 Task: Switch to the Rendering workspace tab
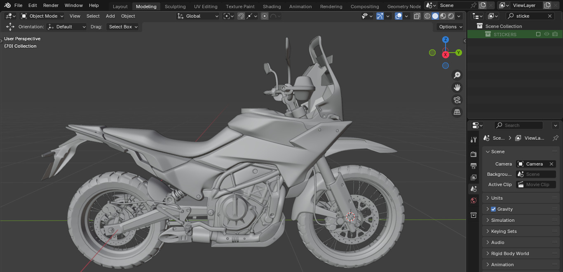point(331,7)
